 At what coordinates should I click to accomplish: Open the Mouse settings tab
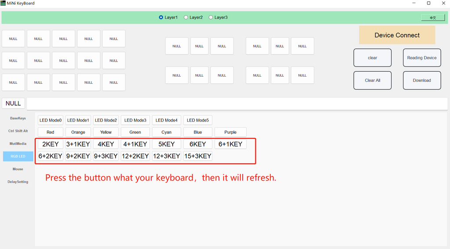click(18, 169)
